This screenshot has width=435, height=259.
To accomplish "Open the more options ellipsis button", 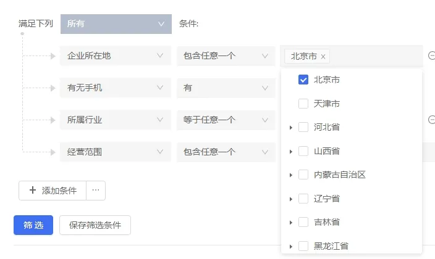I will point(96,191).
